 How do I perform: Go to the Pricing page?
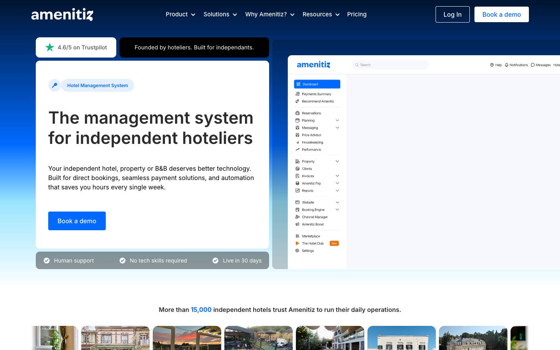click(357, 14)
